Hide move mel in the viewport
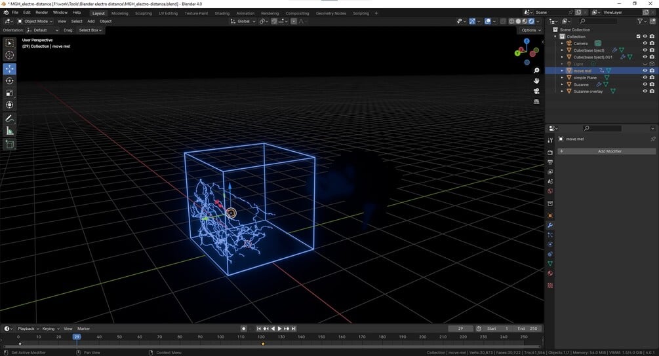This screenshot has width=659, height=356. [645, 71]
